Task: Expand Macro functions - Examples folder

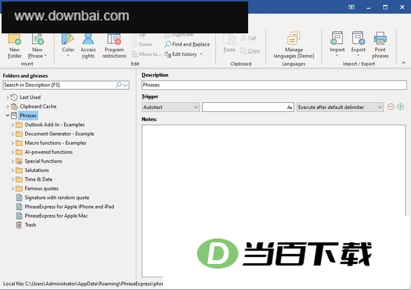Action: pos(12,143)
